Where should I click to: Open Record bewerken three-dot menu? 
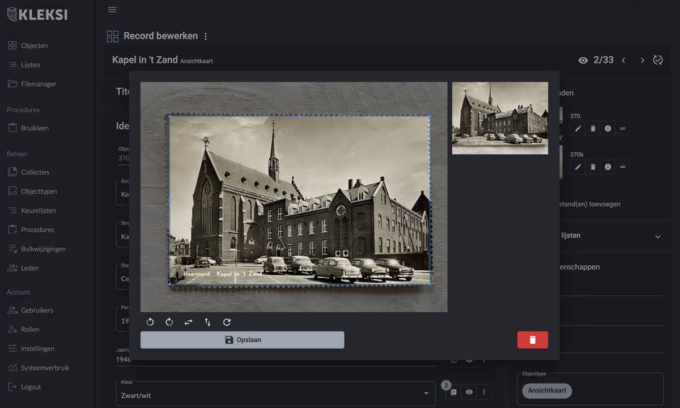point(206,36)
